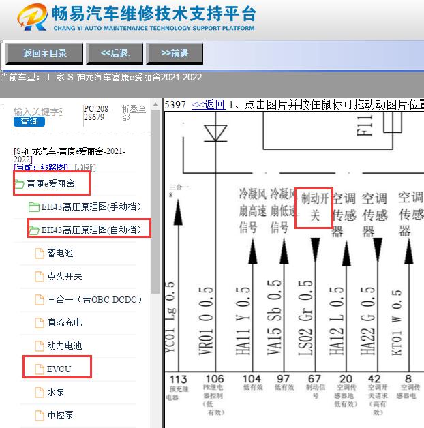Open the 蓄电池 diagram page
The width and height of the screenshot is (424, 428).
coord(60,253)
